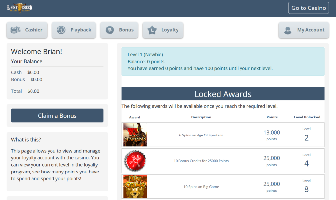Click the Claim a Bonus button

57,116
